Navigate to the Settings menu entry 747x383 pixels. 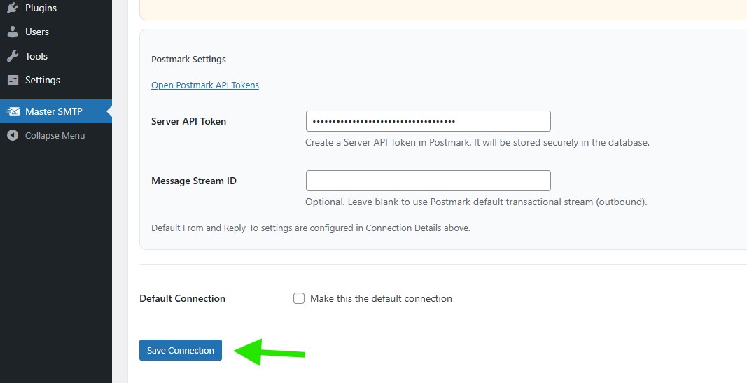43,80
